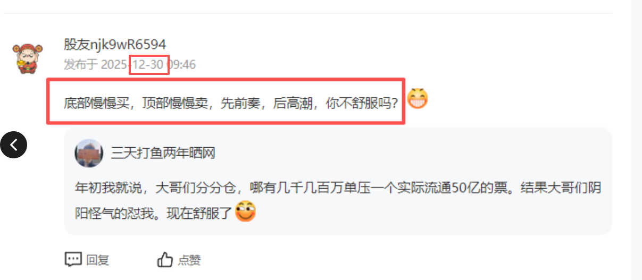Click the year 2025 in the post timestamp
The width and height of the screenshot is (642, 280).
pos(115,65)
